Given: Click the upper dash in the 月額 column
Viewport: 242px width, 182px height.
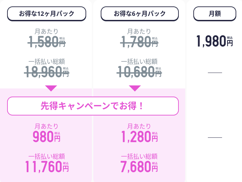Looking at the screenshot, I should click(x=215, y=73).
